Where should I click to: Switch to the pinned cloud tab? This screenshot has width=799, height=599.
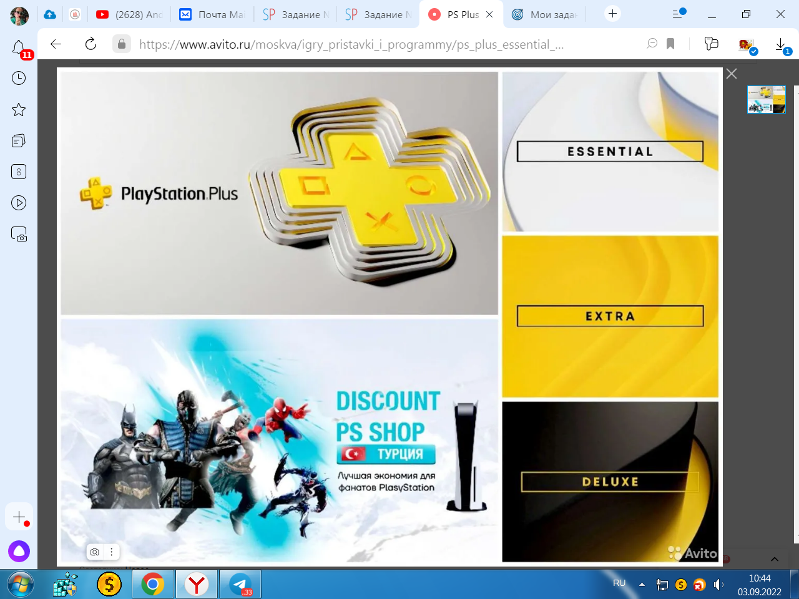point(50,14)
